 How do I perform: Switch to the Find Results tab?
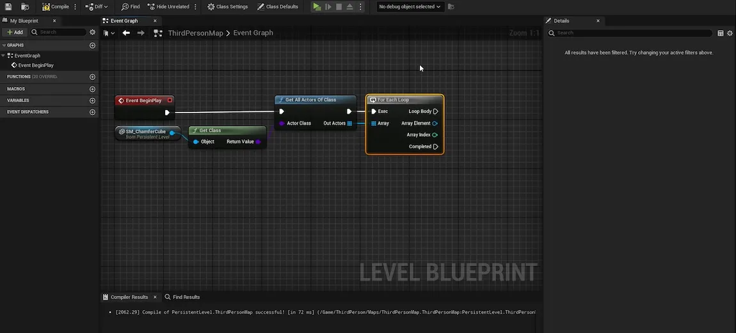coord(182,297)
